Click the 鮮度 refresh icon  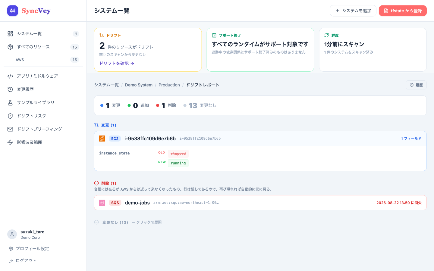[326, 35]
